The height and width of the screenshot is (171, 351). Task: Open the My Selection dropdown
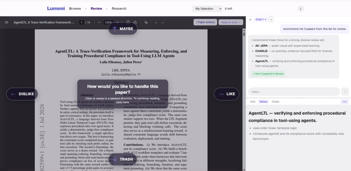pos(207,9)
